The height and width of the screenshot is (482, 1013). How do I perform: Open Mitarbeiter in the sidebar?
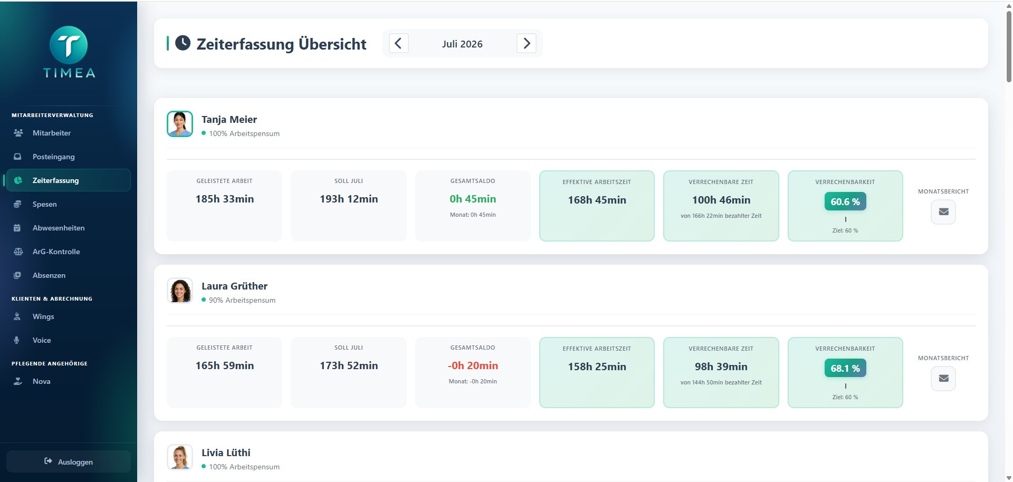68,133
